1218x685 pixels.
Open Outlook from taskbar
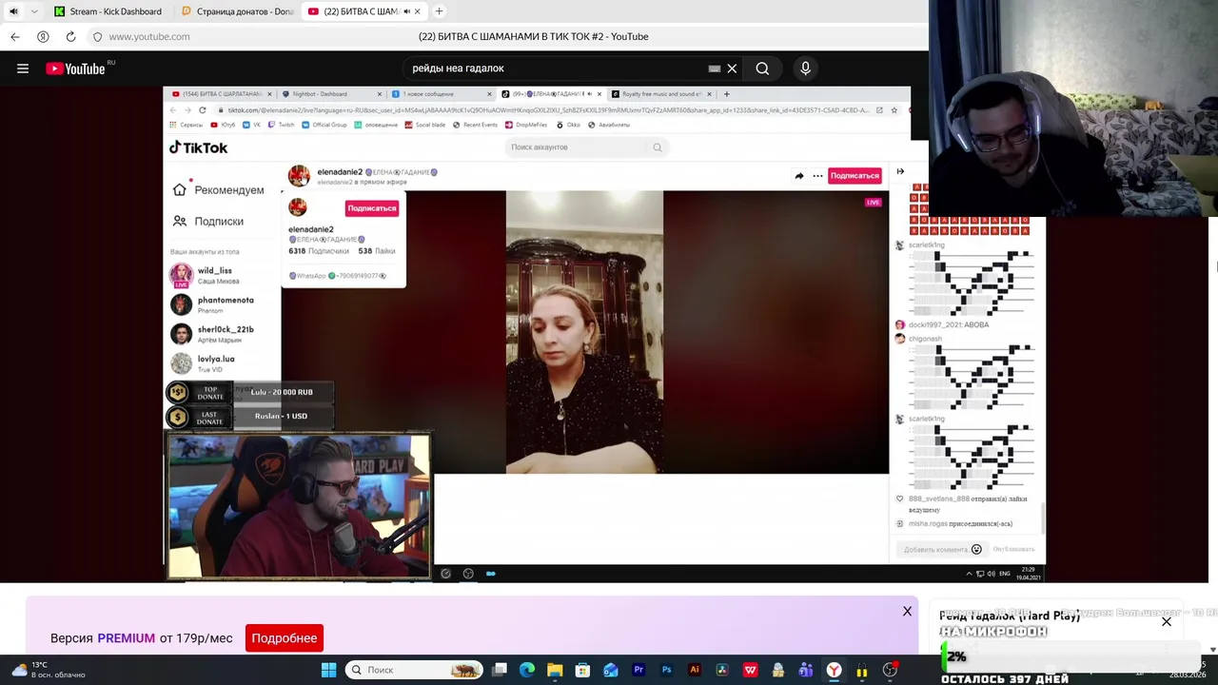(611, 670)
